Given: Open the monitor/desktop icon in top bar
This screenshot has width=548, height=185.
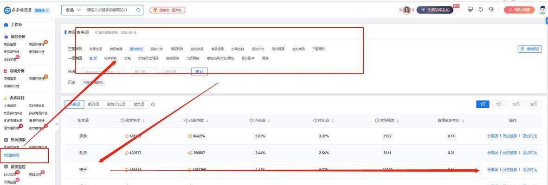Looking at the screenshot, I should [470, 9].
